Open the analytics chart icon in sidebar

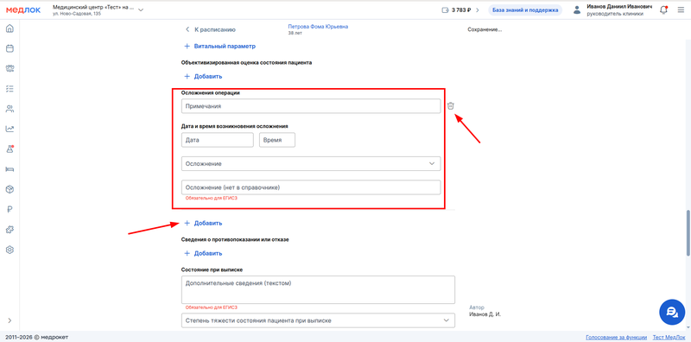tap(10, 130)
